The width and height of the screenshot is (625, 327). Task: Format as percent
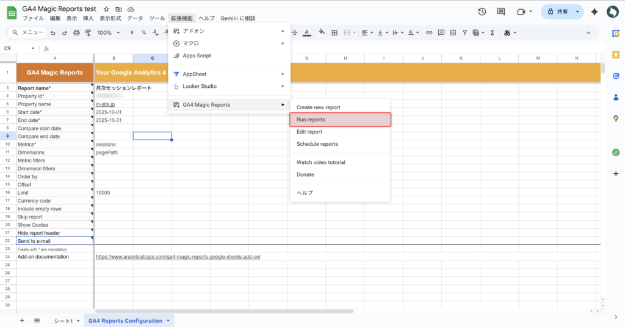point(143,33)
